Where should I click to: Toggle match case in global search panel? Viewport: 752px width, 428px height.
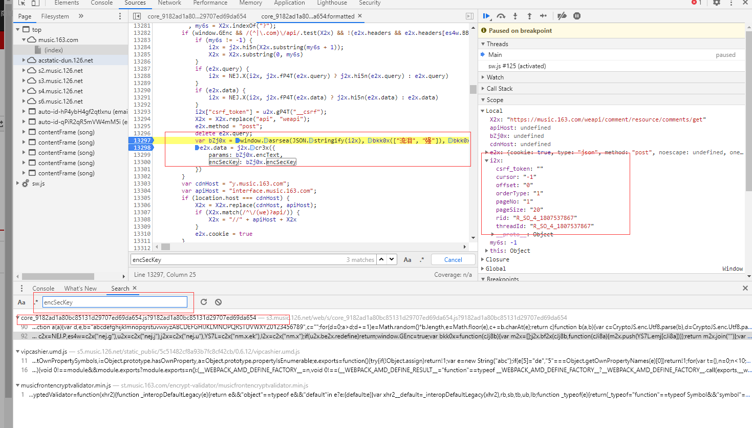[x=22, y=302]
